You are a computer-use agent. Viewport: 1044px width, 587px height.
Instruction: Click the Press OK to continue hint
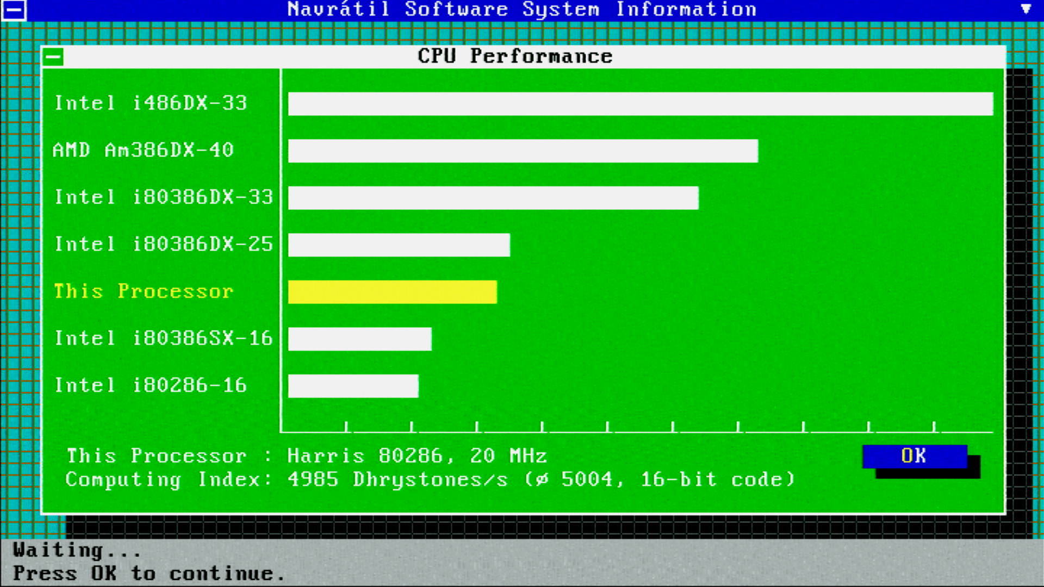coord(148,573)
